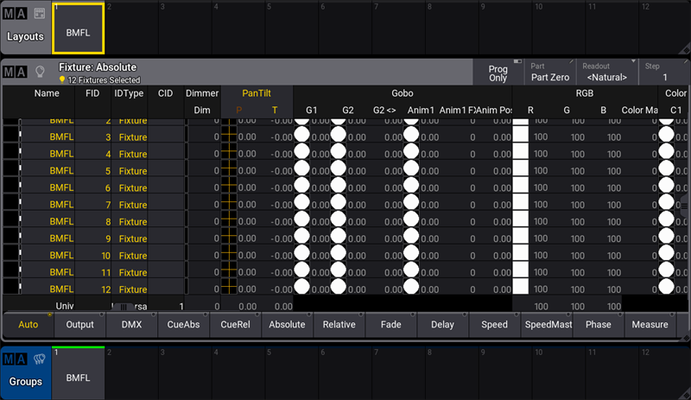Click the PanTilt column header
Screen dimensions: 691x400
[257, 93]
